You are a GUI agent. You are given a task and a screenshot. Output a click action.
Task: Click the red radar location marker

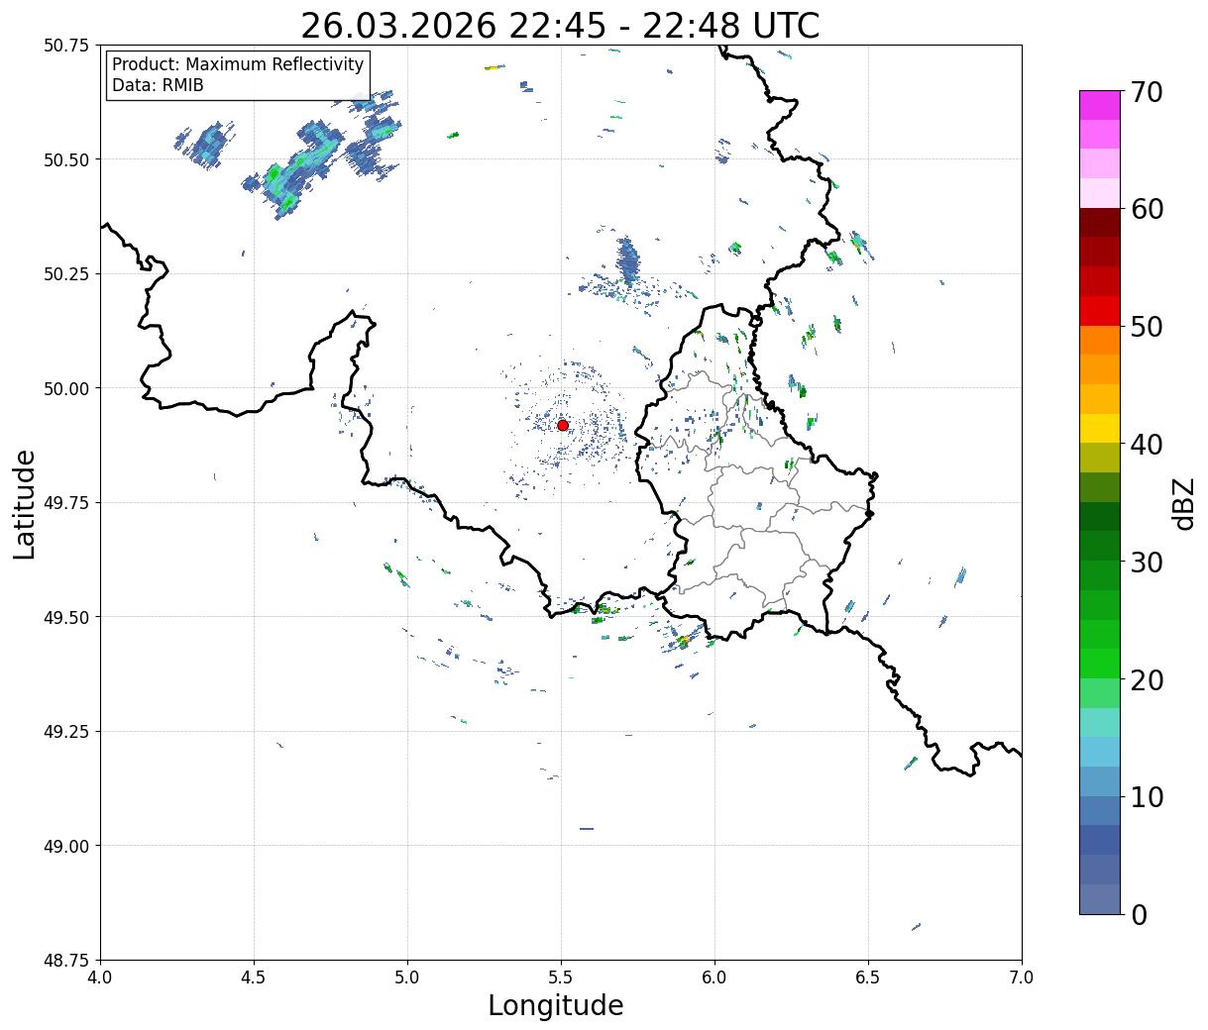(x=563, y=425)
